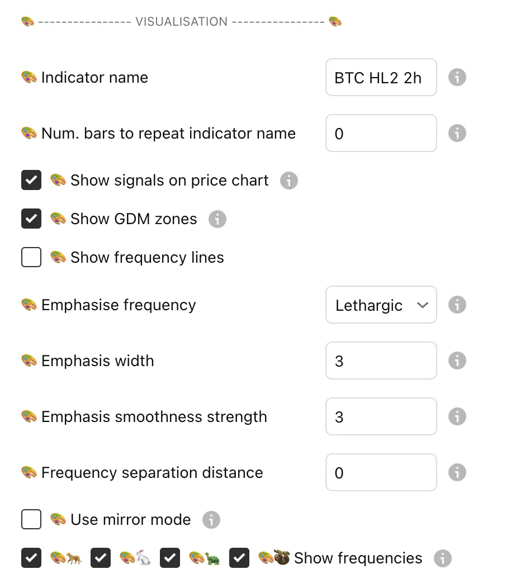The width and height of the screenshot is (530, 588).
Task: Disable Show GDM zones checkbox
Action: point(31,219)
